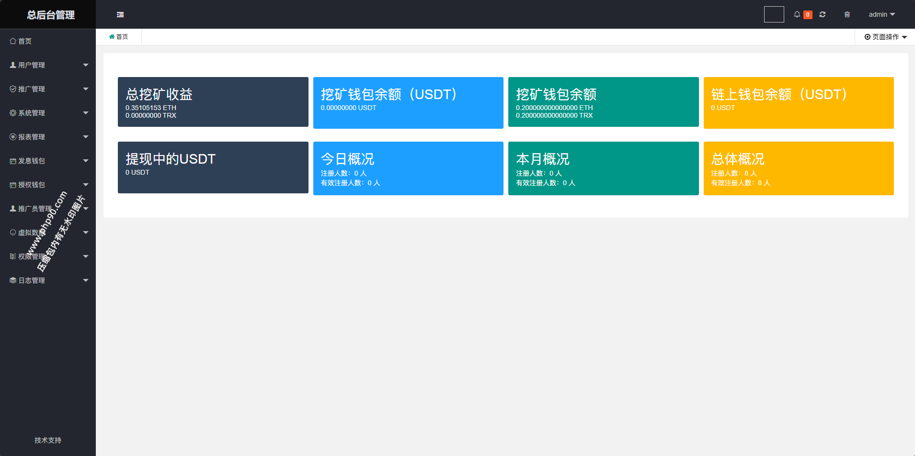
Task: Click the trash icon in top bar
Action: pyautogui.click(x=847, y=14)
